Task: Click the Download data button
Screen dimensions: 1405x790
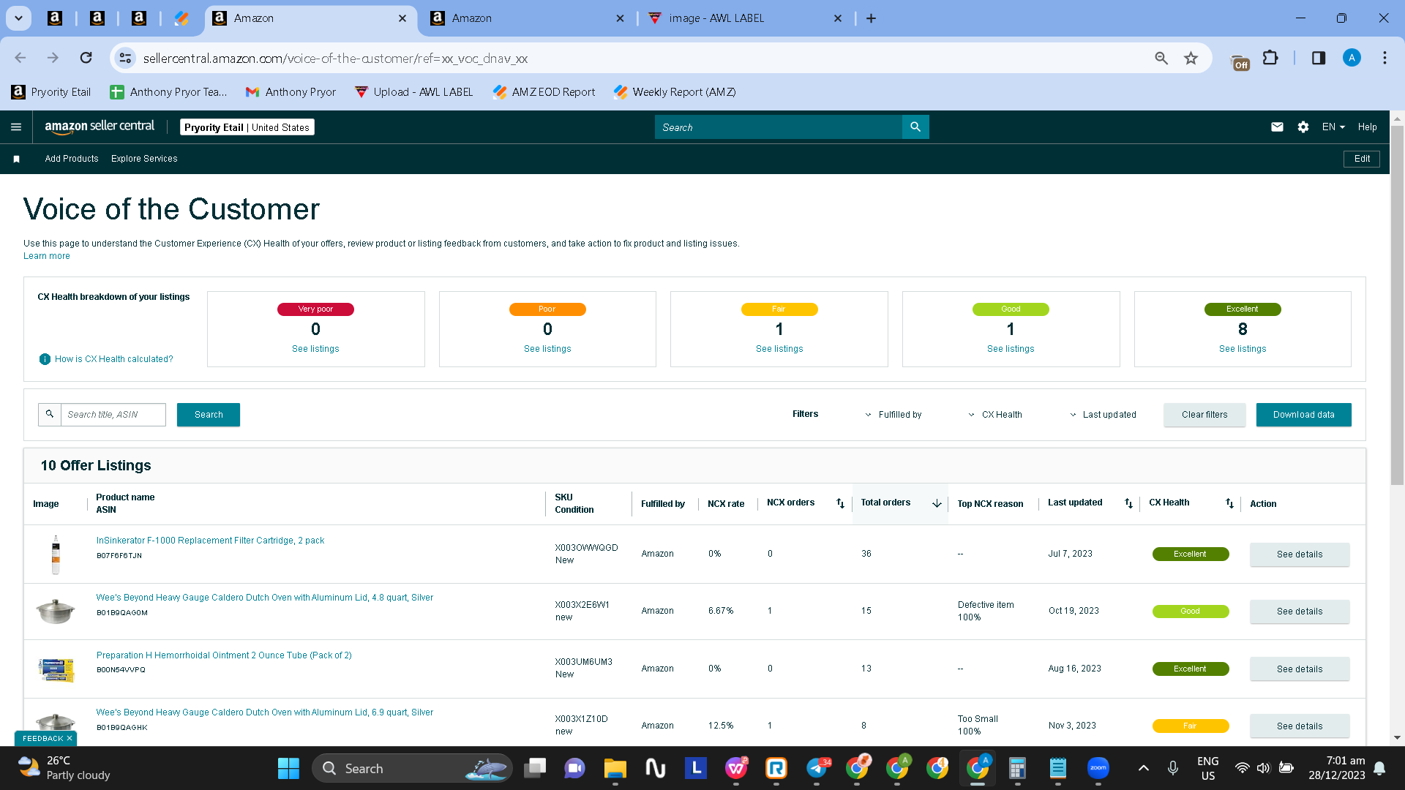Action: [1304, 415]
